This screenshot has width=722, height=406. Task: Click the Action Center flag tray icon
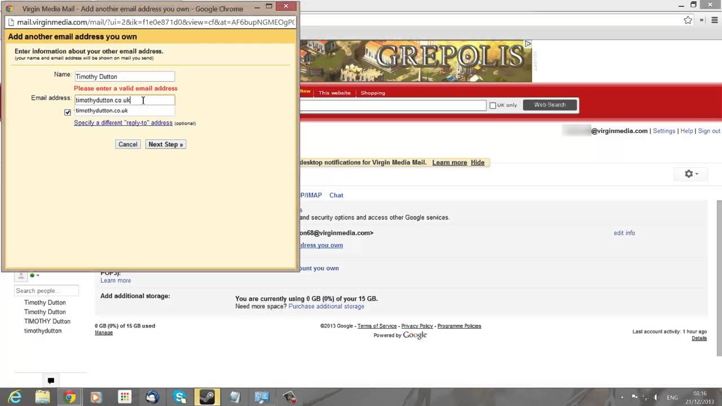point(633,398)
